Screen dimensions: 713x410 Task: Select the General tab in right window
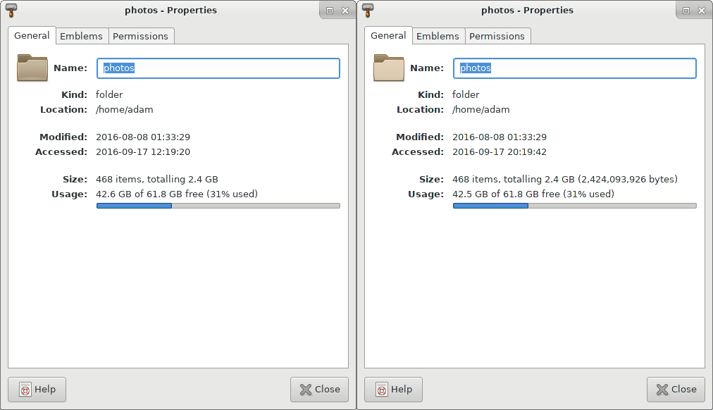(x=388, y=35)
